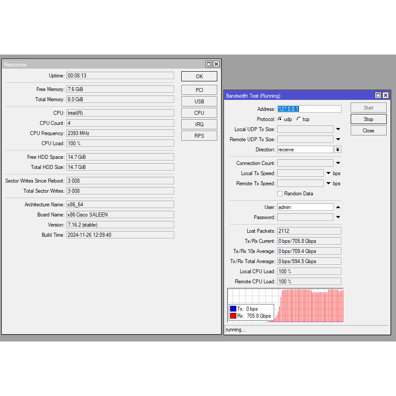Expand the Password field

338,217
